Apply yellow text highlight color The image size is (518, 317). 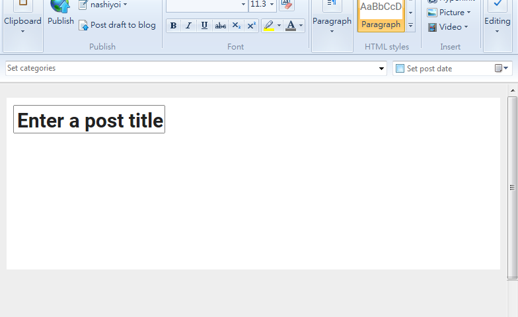(269, 26)
